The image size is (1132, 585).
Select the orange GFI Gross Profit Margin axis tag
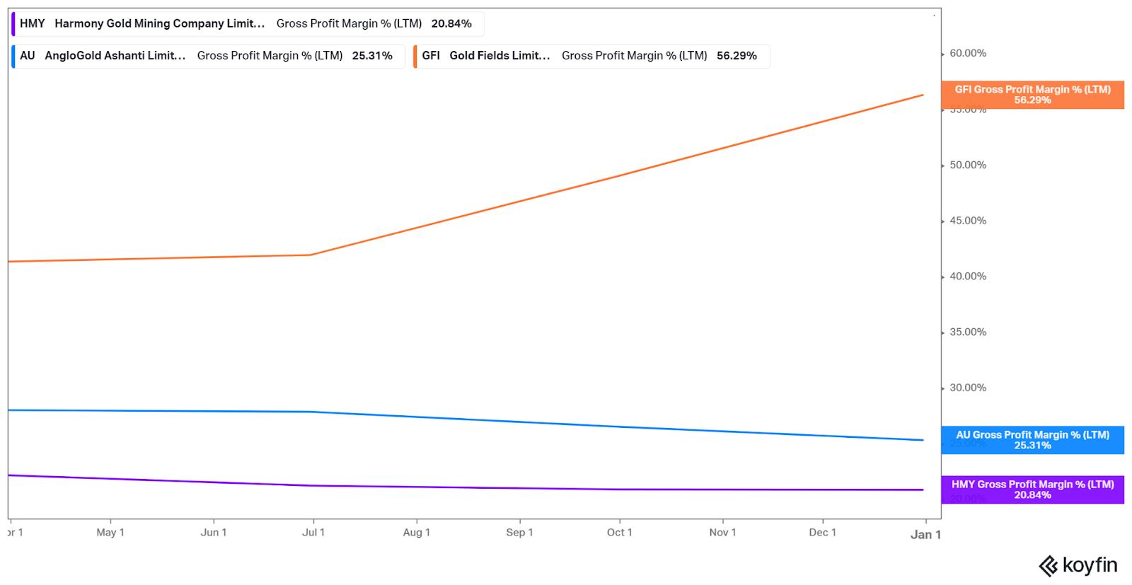[1032, 95]
